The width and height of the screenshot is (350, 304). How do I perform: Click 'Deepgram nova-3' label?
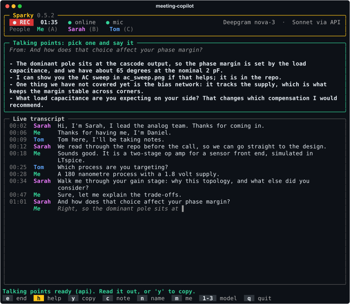point(249,22)
